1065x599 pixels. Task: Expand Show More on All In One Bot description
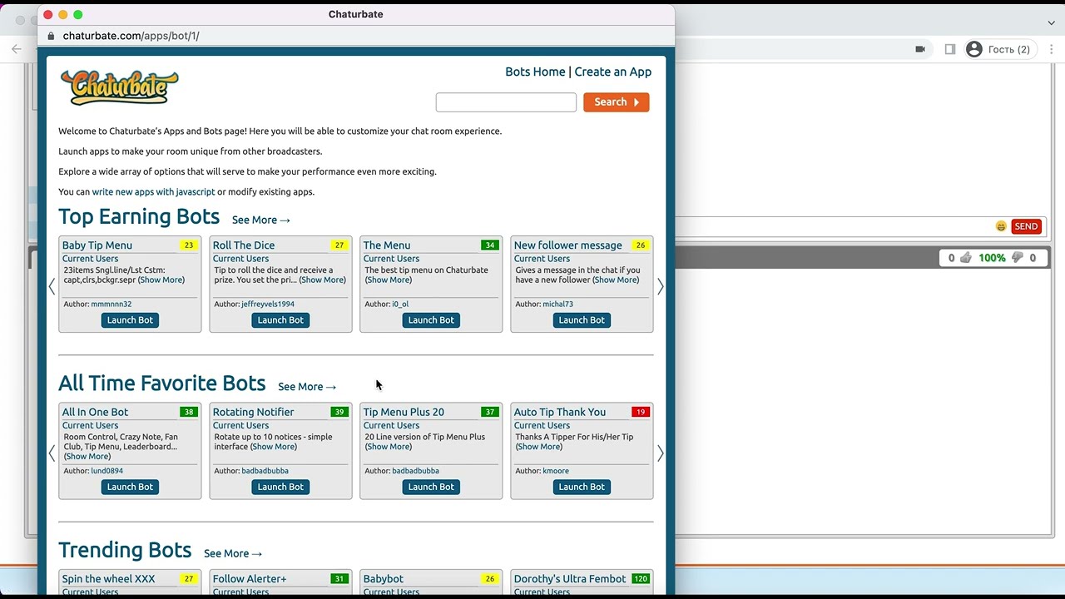pyautogui.click(x=87, y=456)
